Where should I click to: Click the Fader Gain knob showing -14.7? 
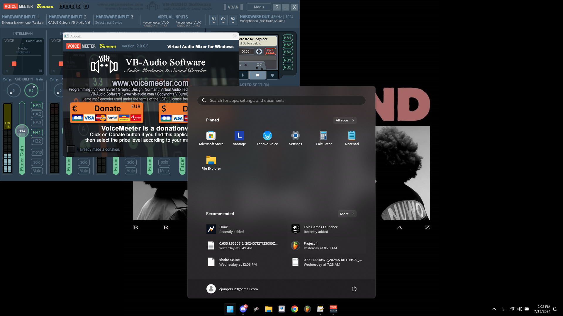(22, 131)
